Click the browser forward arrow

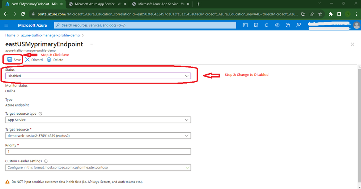[14, 14]
